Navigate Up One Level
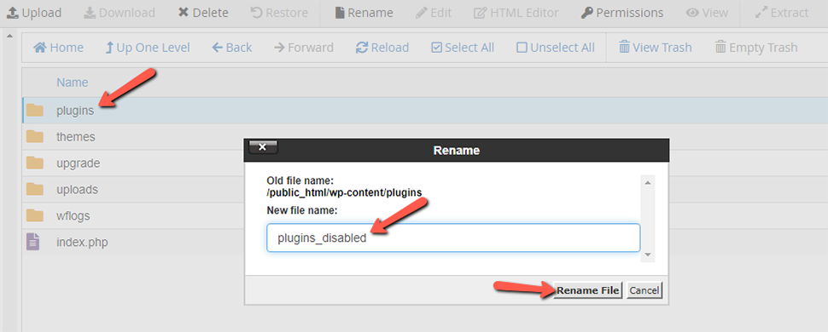Screen dimensions: 828x332 [x=148, y=48]
